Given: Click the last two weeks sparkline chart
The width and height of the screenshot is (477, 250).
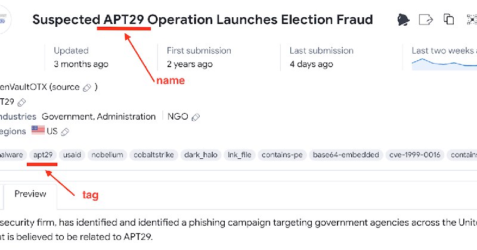Looking at the screenshot, I should (x=444, y=64).
